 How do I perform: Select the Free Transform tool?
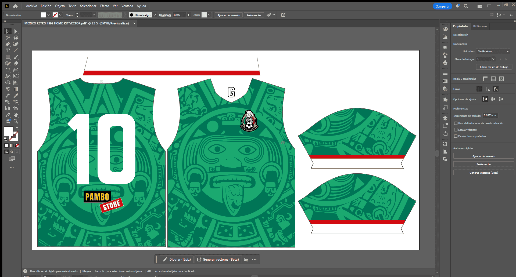16,76
